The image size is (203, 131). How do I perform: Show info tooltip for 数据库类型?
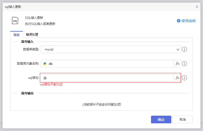click(185, 49)
